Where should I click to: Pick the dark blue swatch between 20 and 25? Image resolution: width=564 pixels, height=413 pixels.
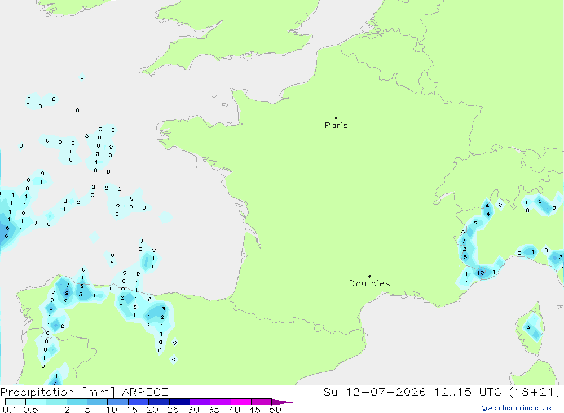point(158,402)
